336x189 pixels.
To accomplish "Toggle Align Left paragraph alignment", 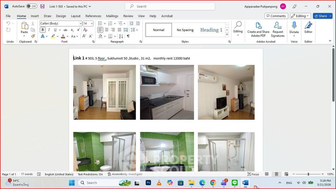I will (x=100, y=30).
